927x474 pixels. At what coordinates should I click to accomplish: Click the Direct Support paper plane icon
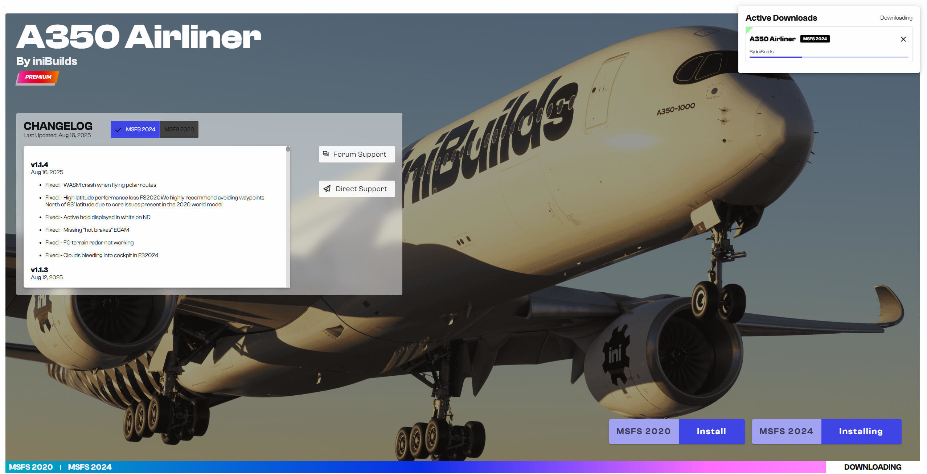point(327,189)
